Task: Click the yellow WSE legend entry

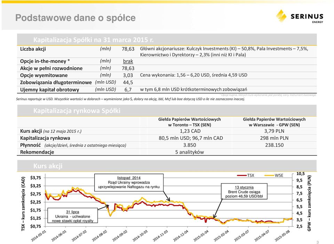Action: [274, 175]
